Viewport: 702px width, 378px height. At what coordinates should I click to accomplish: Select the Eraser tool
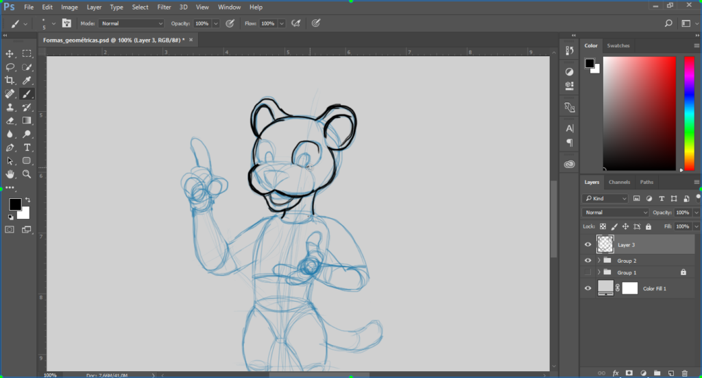click(x=10, y=121)
